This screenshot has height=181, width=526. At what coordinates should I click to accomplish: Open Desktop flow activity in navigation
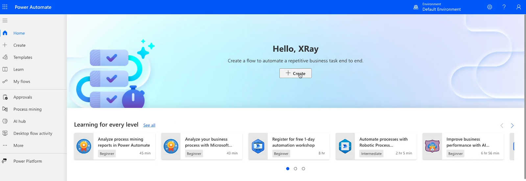click(x=33, y=134)
